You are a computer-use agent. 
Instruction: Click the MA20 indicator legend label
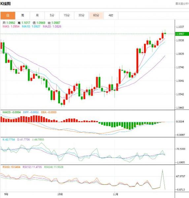coord(52,26)
